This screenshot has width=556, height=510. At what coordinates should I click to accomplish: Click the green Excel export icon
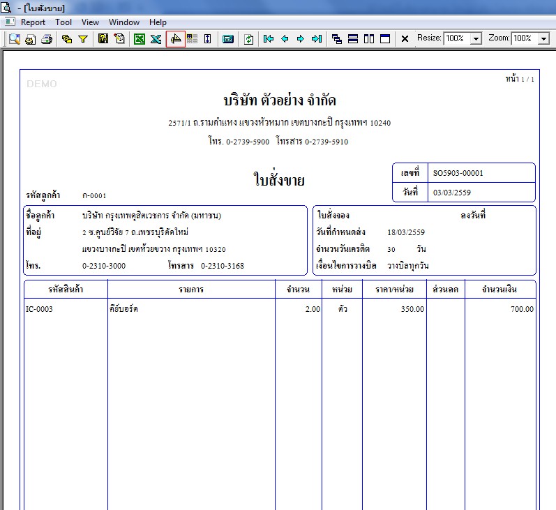(140, 39)
